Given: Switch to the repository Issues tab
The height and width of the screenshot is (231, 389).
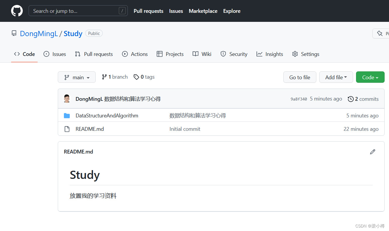Looking at the screenshot, I should pyautogui.click(x=55, y=54).
